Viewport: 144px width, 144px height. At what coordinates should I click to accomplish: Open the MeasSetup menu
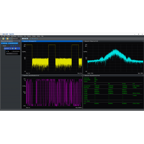(20, 36)
